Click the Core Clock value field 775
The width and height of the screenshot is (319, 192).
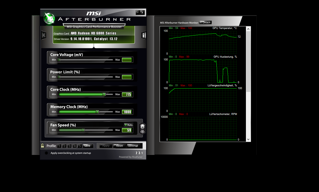tap(127, 94)
